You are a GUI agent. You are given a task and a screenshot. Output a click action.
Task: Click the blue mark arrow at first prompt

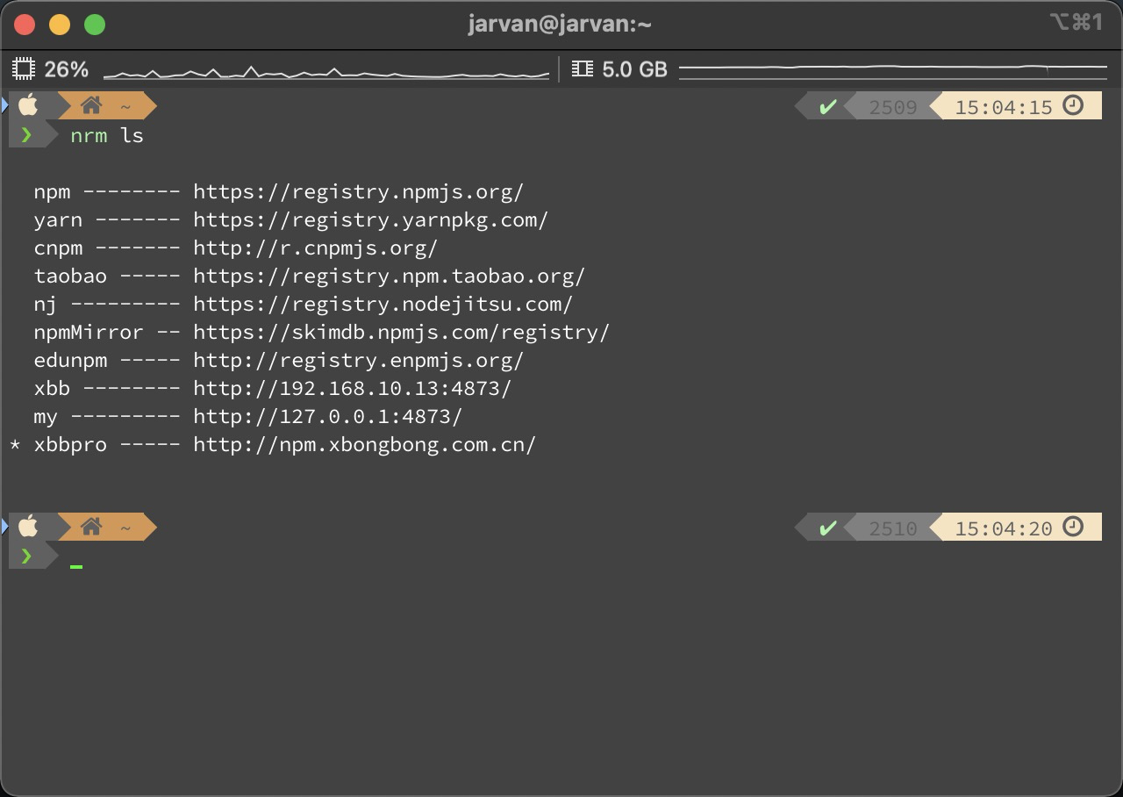(x=4, y=106)
